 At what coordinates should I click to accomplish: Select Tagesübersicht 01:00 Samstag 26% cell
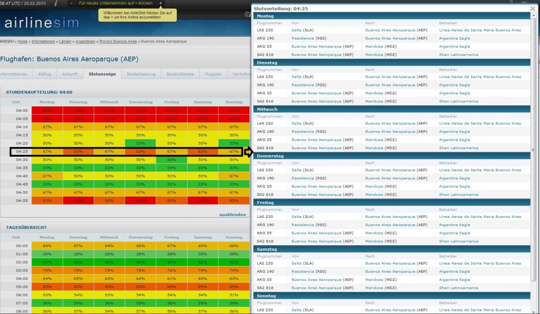point(202,254)
